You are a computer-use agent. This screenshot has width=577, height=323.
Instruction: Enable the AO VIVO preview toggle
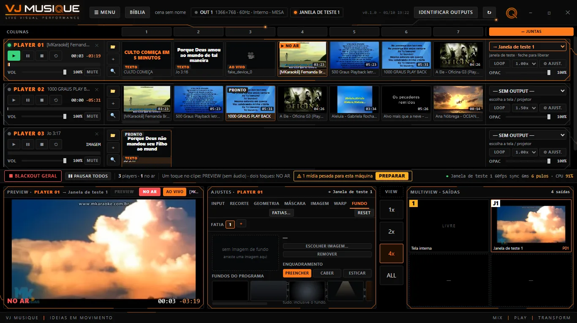174,192
